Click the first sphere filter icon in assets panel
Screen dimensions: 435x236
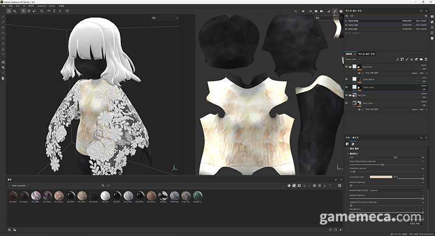point(289,186)
